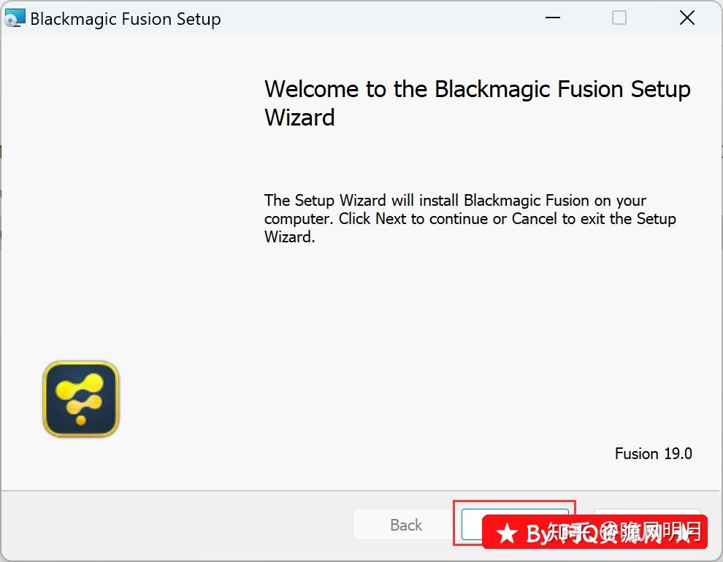The image size is (723, 562).
Task: Click the 'Fusion 19.0' version label
Action: [x=653, y=453]
